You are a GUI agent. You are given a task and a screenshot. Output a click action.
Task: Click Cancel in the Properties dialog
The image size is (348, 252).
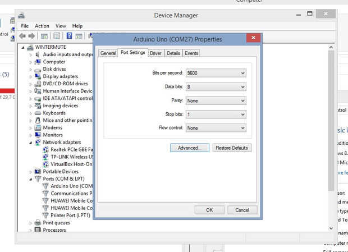click(242, 210)
